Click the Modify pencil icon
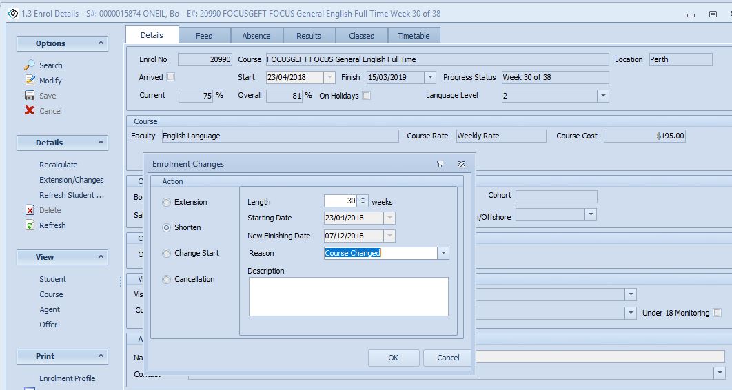Viewport: 732px width, 390px height. [30, 81]
